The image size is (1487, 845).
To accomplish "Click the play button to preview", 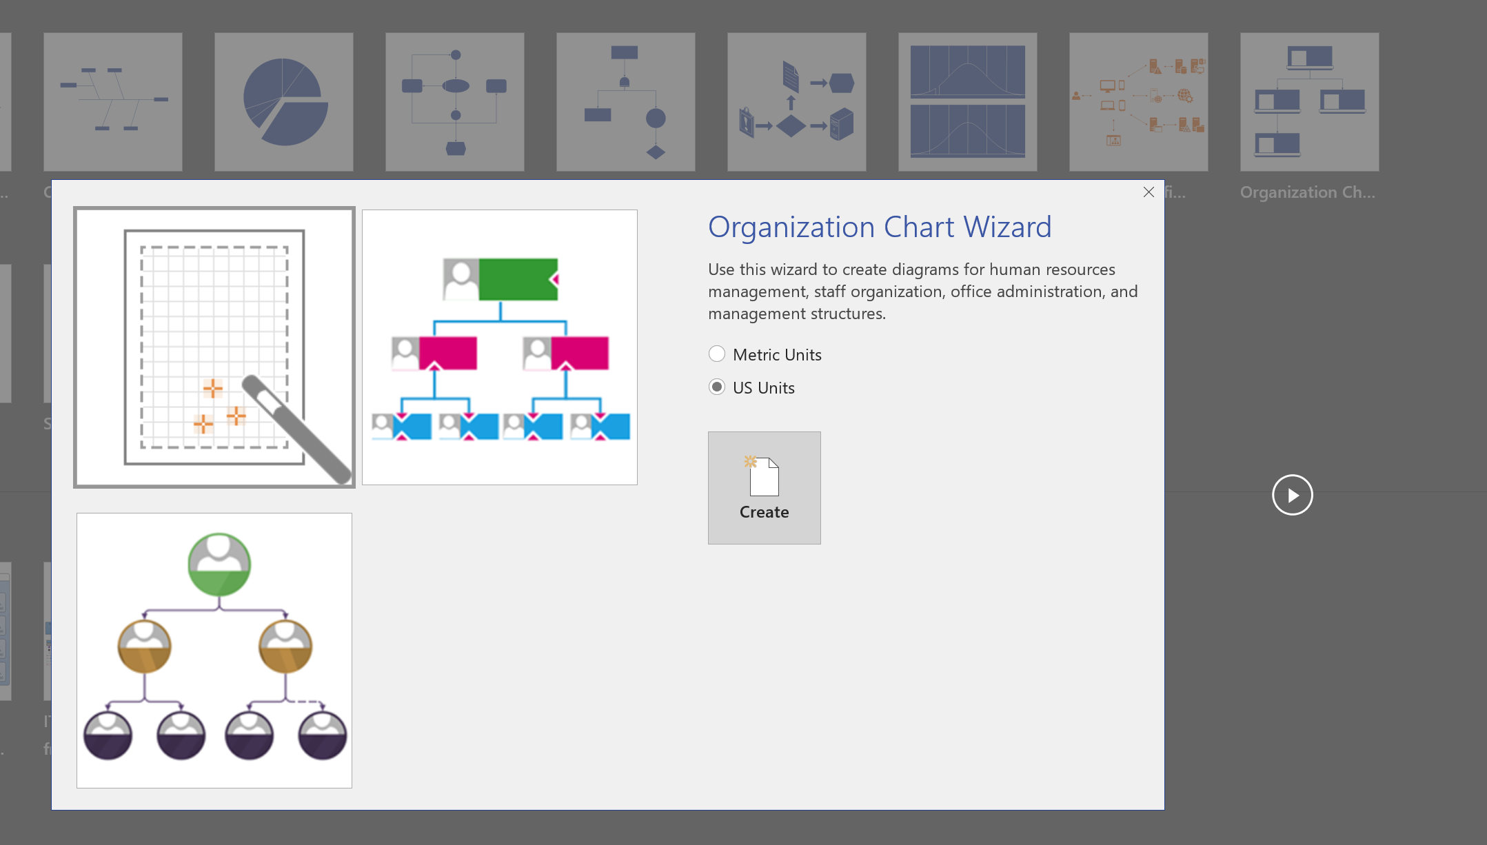I will coord(1292,495).
